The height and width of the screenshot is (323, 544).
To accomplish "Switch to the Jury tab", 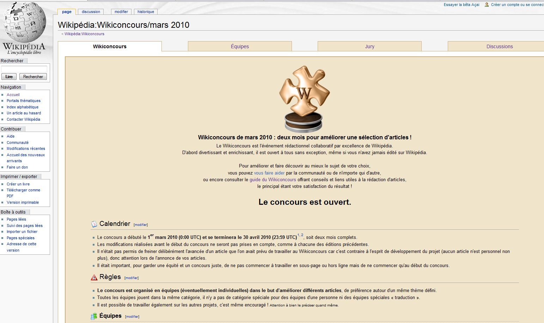I will tap(369, 46).
